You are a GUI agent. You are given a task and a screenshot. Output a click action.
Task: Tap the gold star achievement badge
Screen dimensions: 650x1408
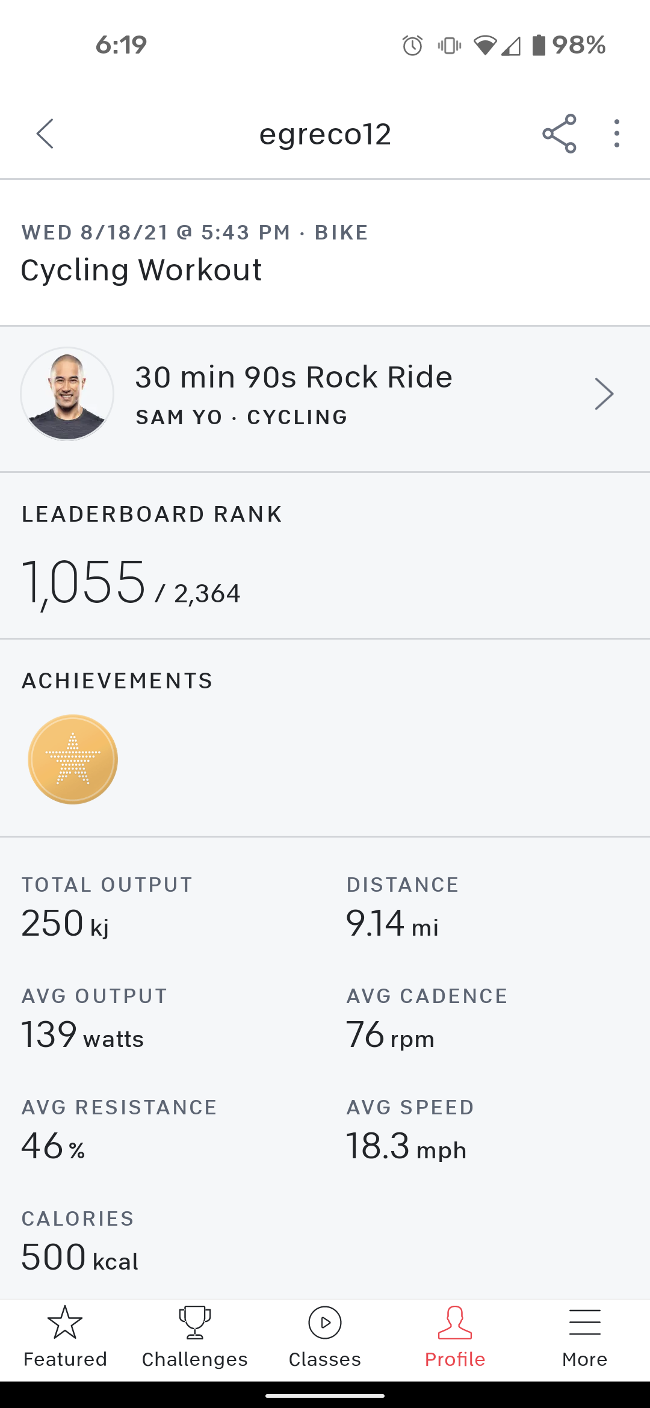coord(73,759)
